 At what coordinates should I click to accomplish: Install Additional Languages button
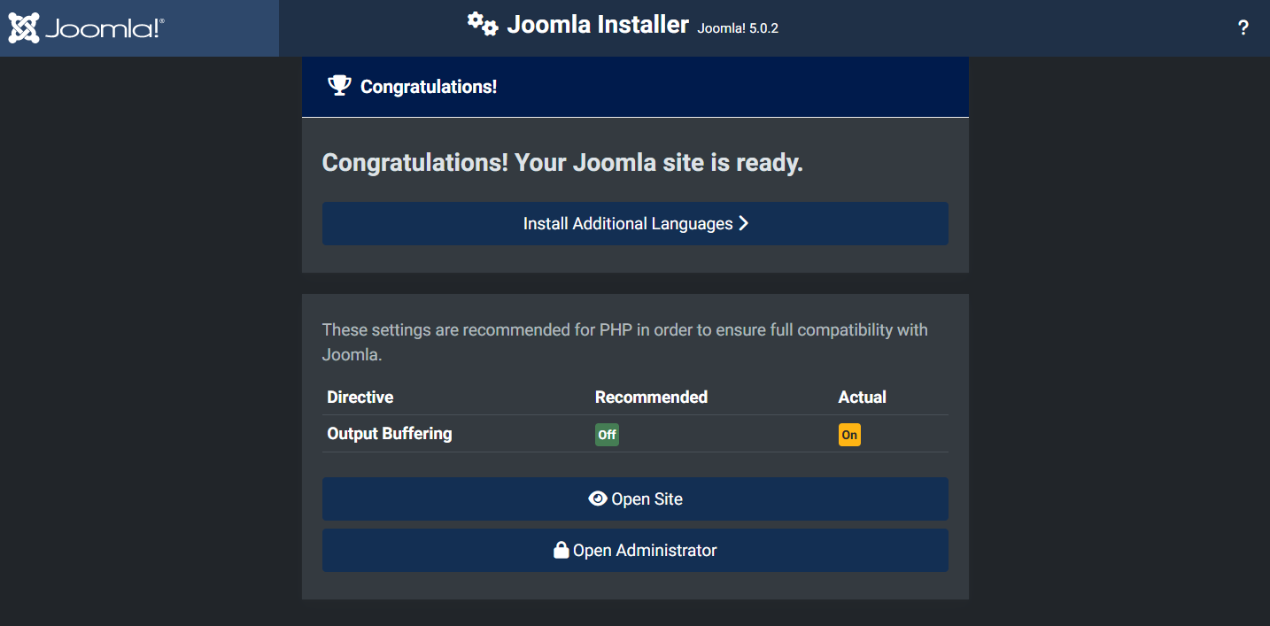coord(635,223)
